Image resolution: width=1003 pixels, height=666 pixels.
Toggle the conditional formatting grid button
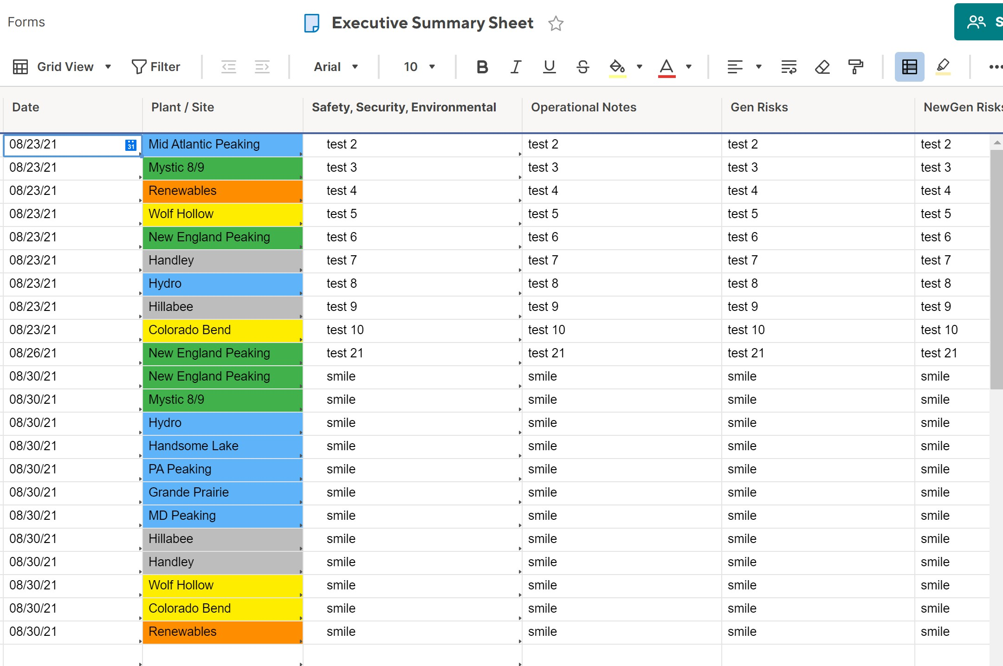click(909, 67)
